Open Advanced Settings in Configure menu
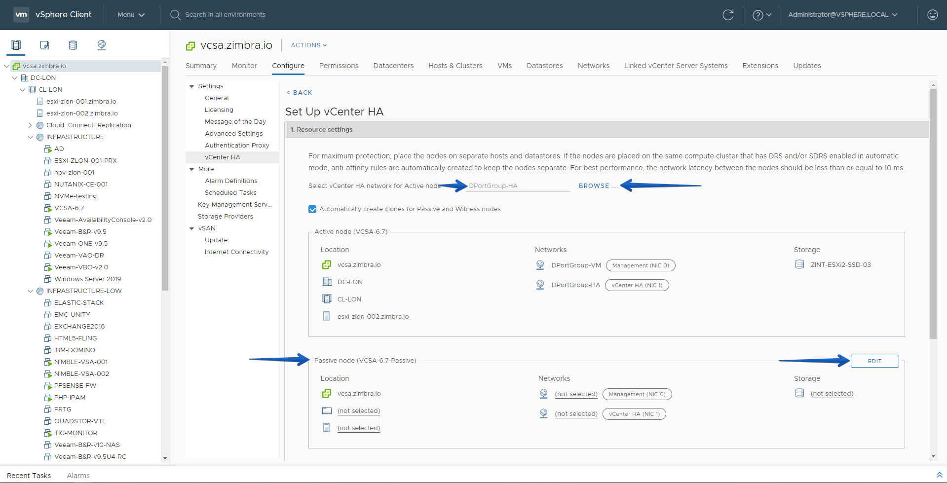Screen dimensions: 947x483 [233, 134]
